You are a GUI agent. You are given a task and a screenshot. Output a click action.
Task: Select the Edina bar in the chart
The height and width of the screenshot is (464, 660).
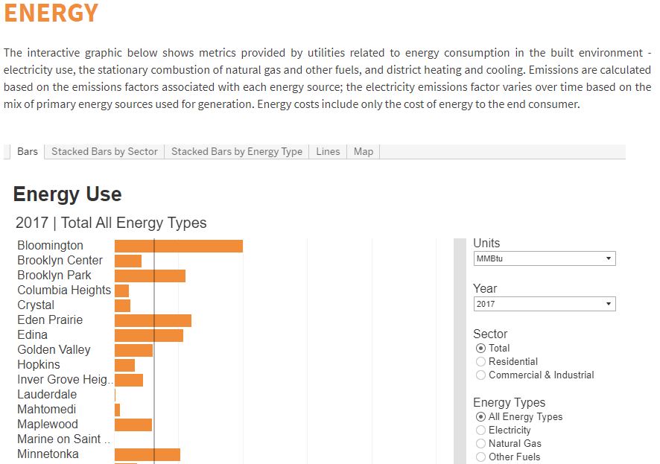coord(149,334)
